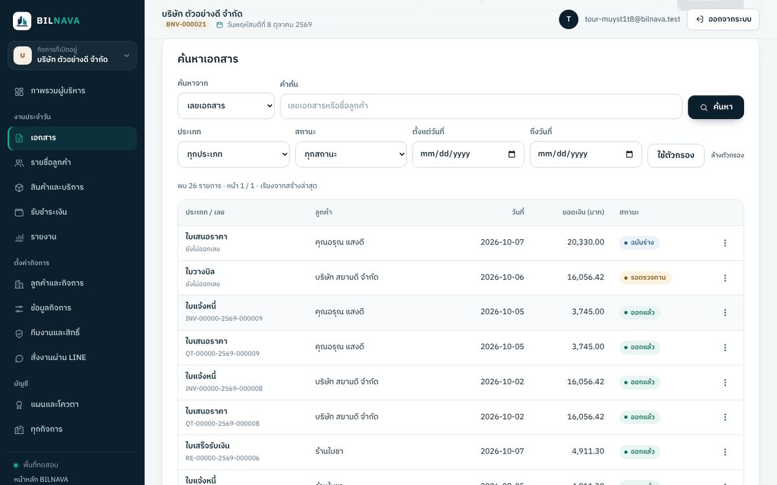Open the calendar picker in ตั้งแต่วันที่ field
This screenshot has height=485, width=777.
512,155
